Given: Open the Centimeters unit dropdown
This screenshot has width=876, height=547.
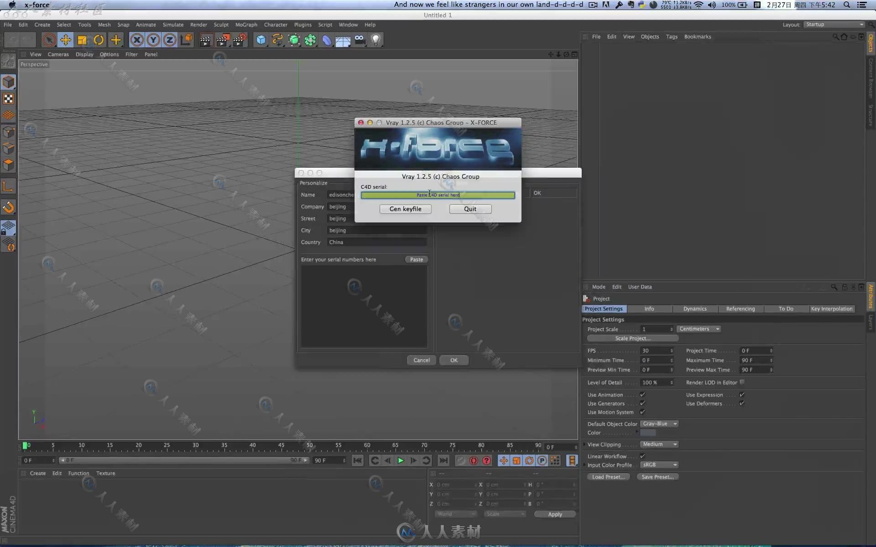Looking at the screenshot, I should (699, 329).
